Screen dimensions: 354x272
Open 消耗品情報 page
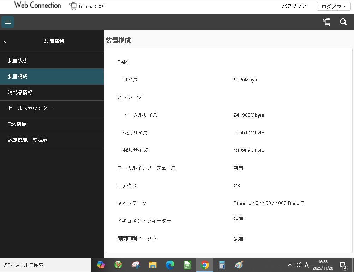(20, 92)
